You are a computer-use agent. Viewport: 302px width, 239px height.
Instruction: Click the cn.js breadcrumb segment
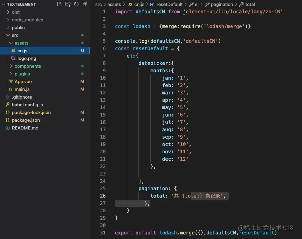point(139,4)
